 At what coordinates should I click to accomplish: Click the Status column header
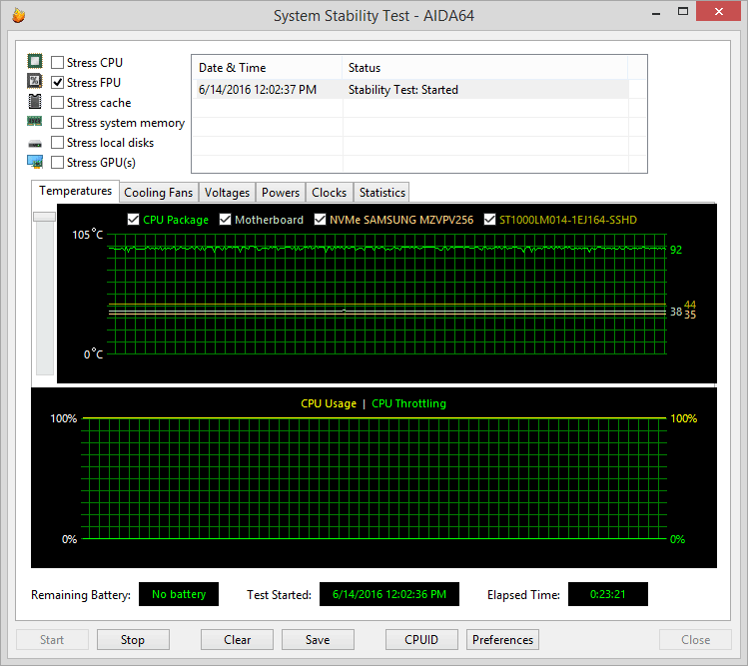pyautogui.click(x=484, y=68)
